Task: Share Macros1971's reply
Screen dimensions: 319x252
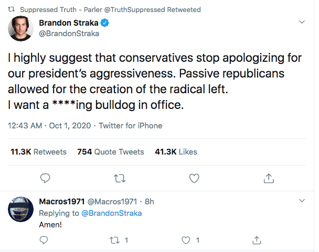Action: pyautogui.click(x=257, y=240)
